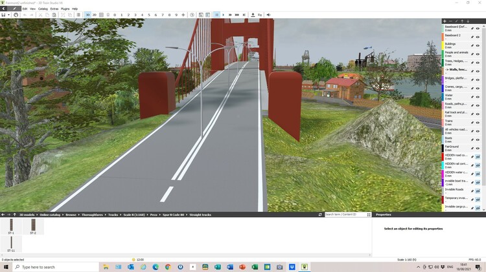
Task: Go to Thoroughfares breadcrumb
Action: pos(92,214)
